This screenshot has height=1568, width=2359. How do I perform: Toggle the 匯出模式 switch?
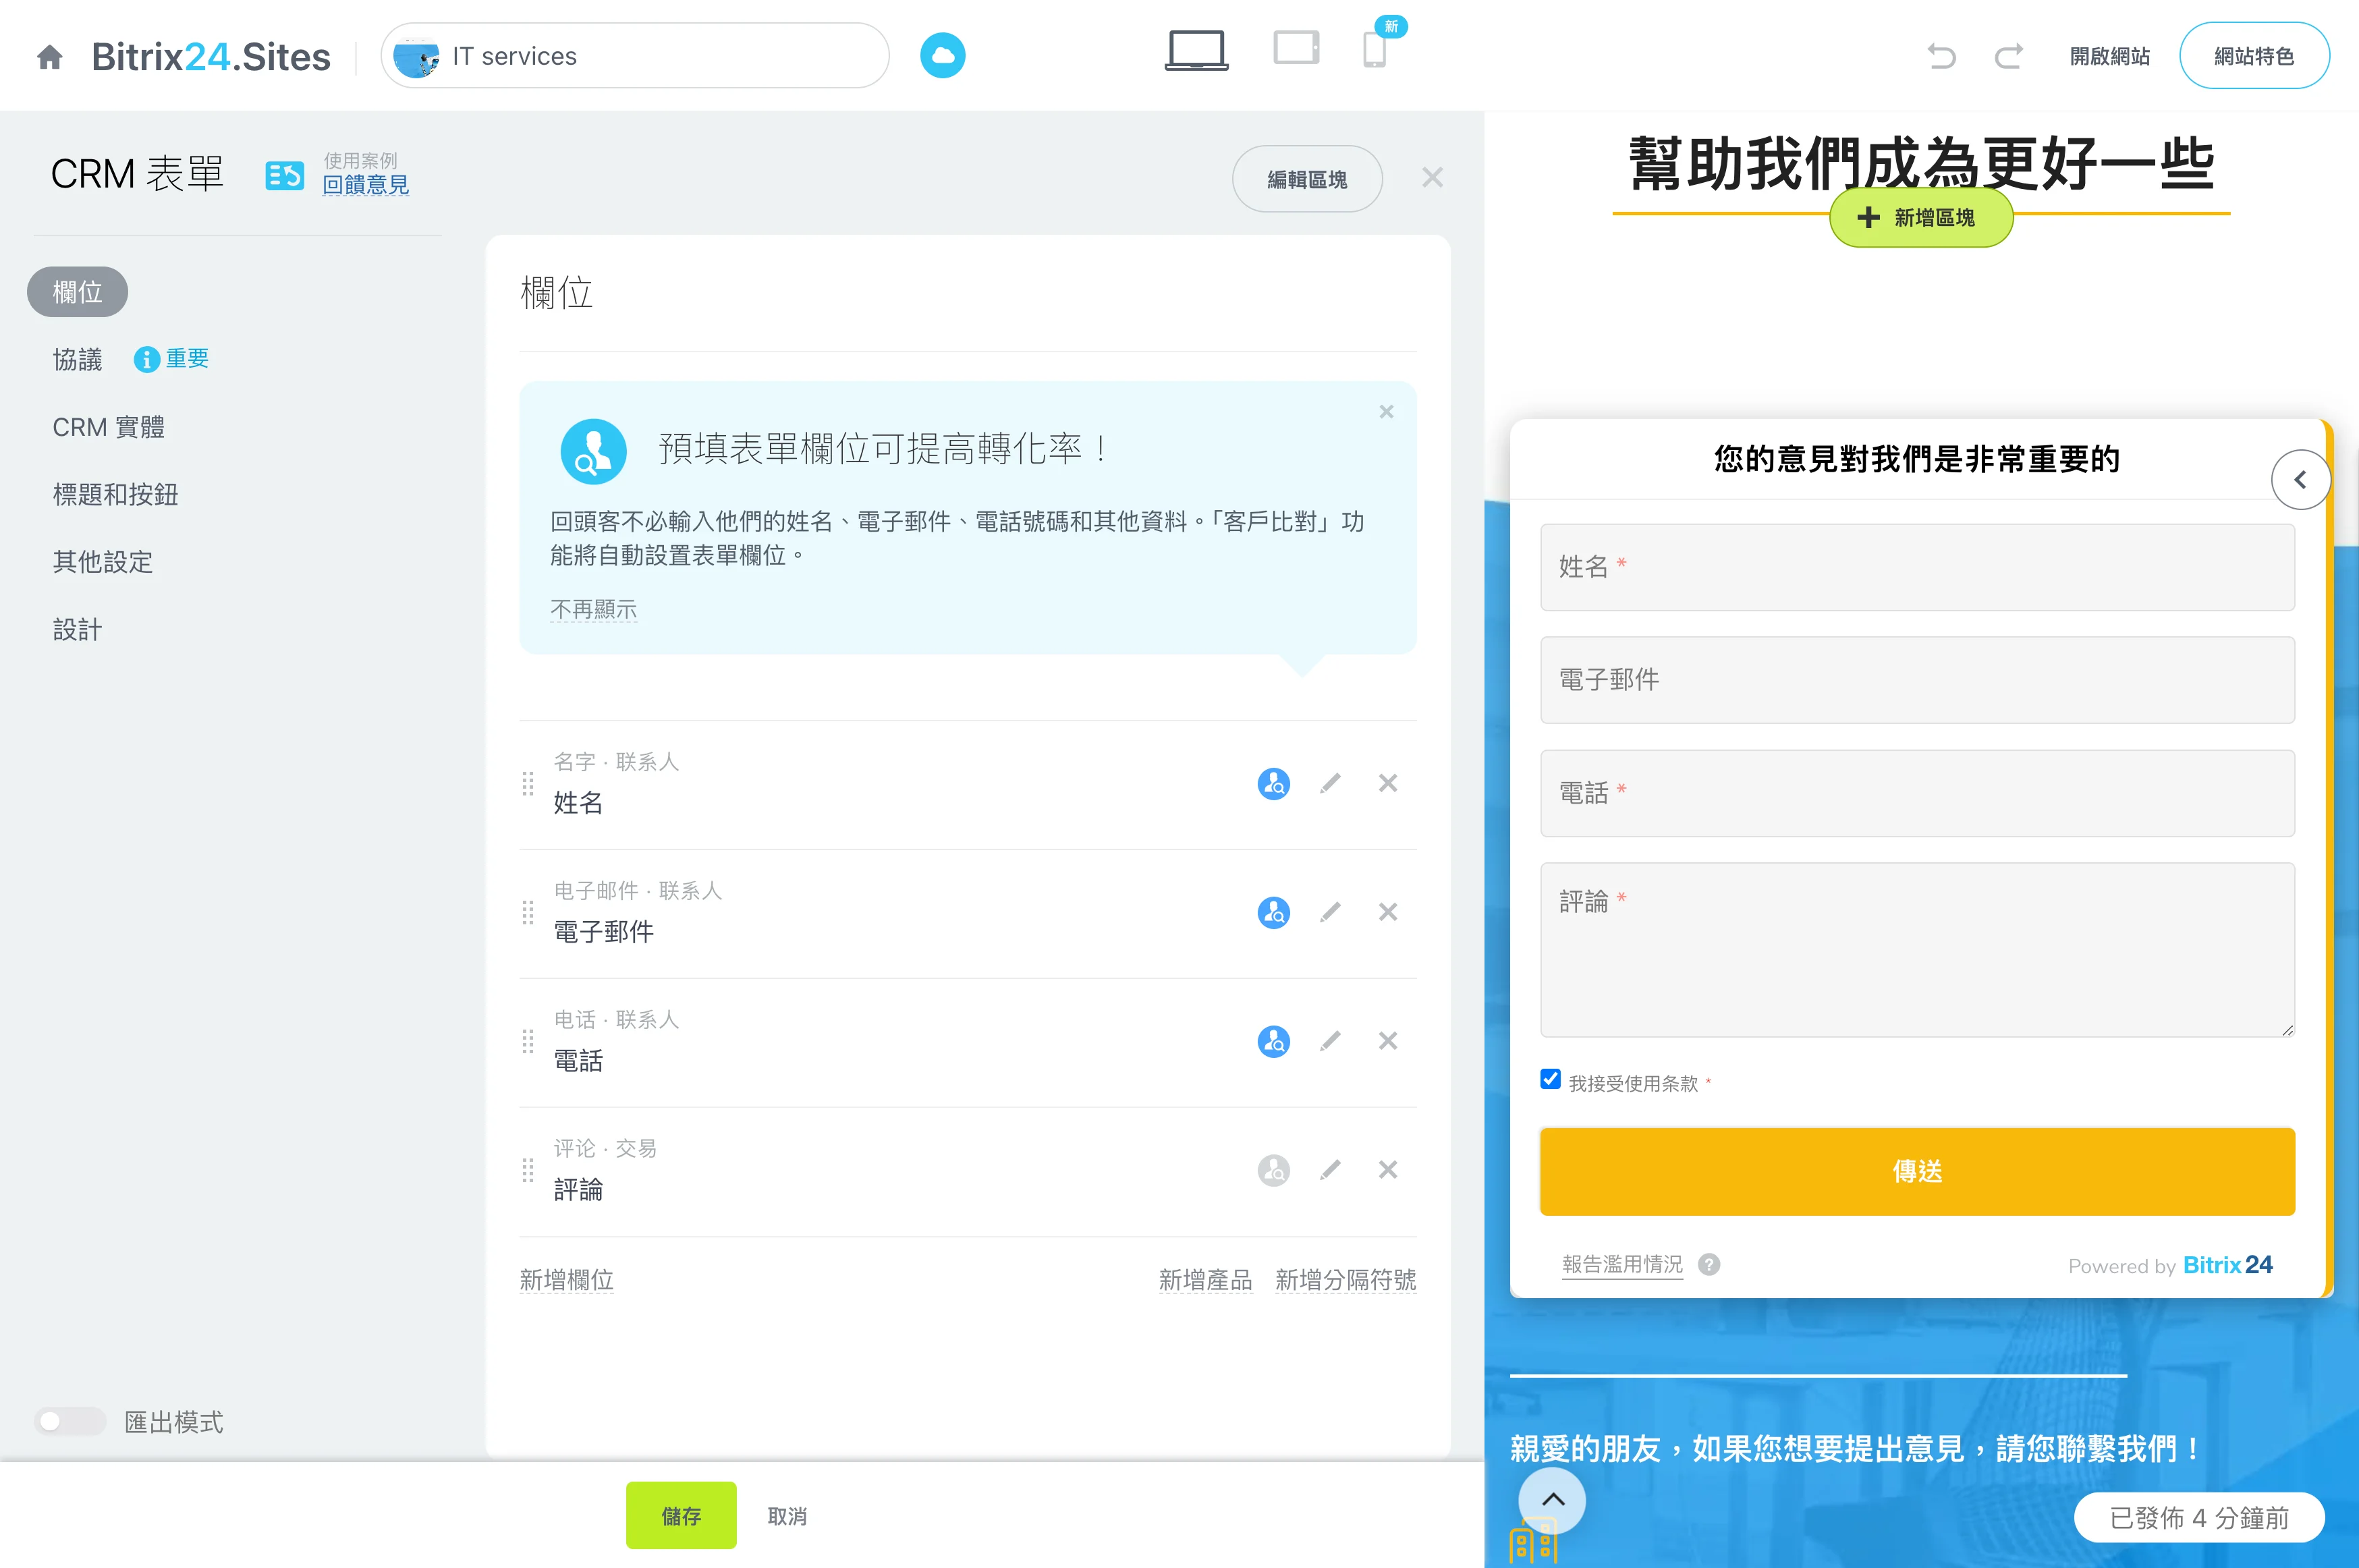tap(70, 1421)
